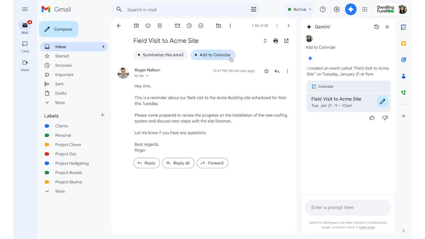425x239 pixels.
Task: Switch to the Chat section
Action: [25, 46]
